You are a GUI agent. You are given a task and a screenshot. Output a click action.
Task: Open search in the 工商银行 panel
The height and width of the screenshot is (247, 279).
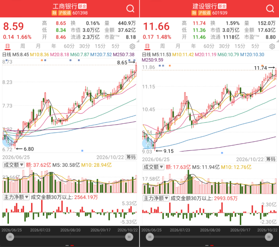coord(130,8)
